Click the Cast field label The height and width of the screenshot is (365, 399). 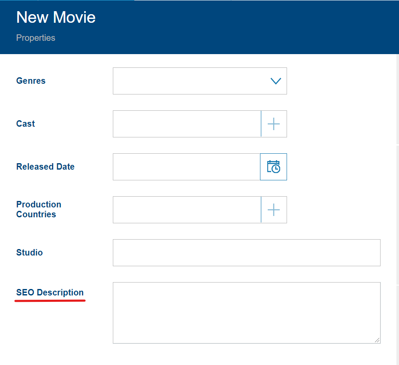click(26, 124)
